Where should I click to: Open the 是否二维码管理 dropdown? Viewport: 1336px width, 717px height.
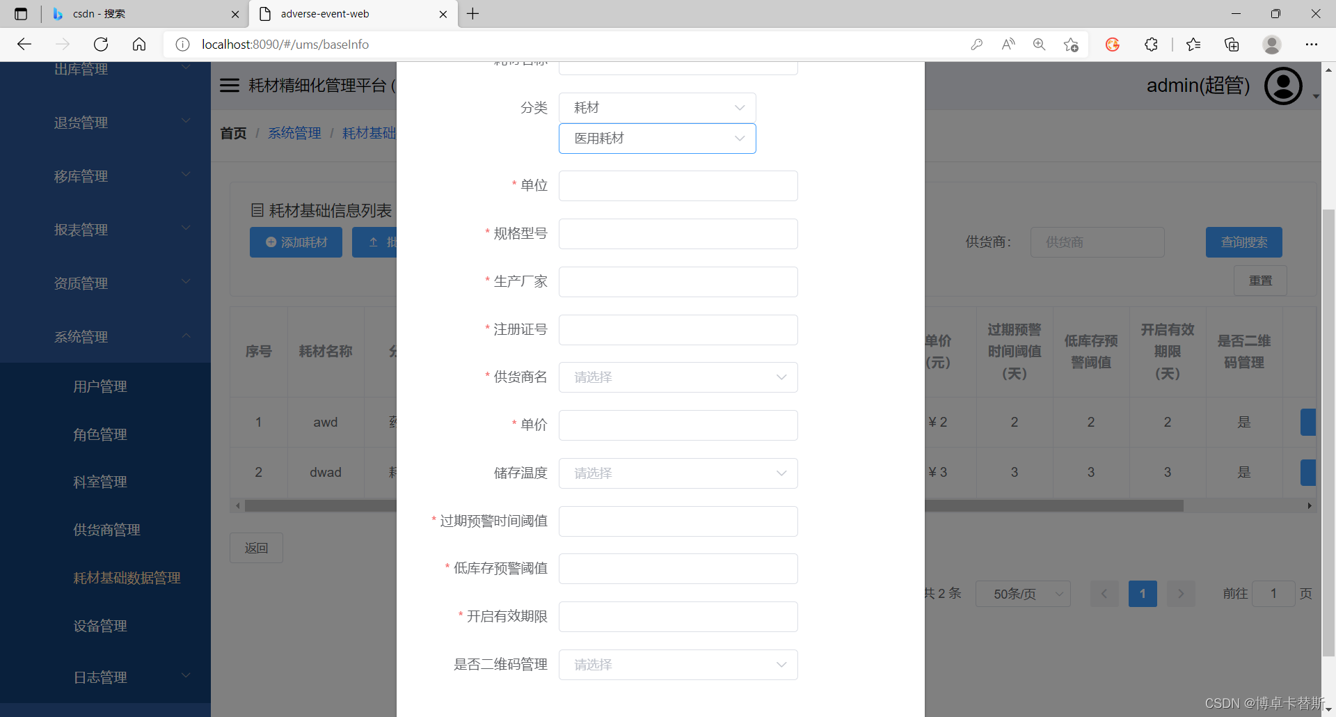[x=678, y=665]
